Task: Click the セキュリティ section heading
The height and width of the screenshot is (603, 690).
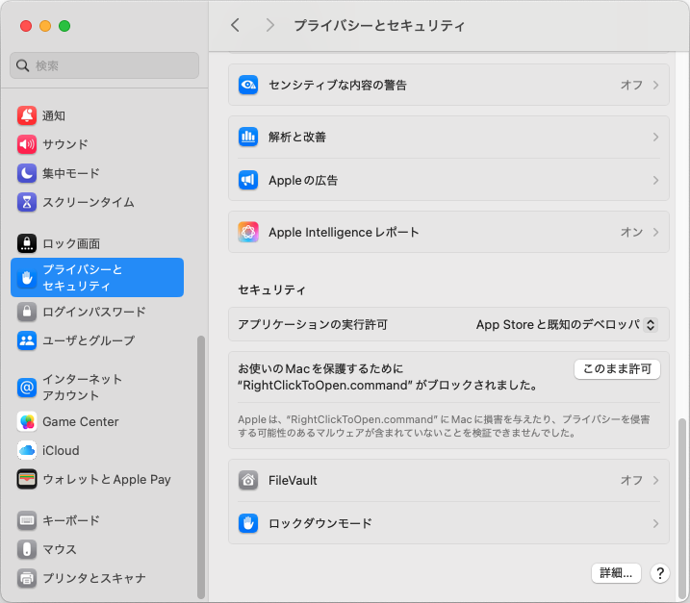Action: coord(271,289)
